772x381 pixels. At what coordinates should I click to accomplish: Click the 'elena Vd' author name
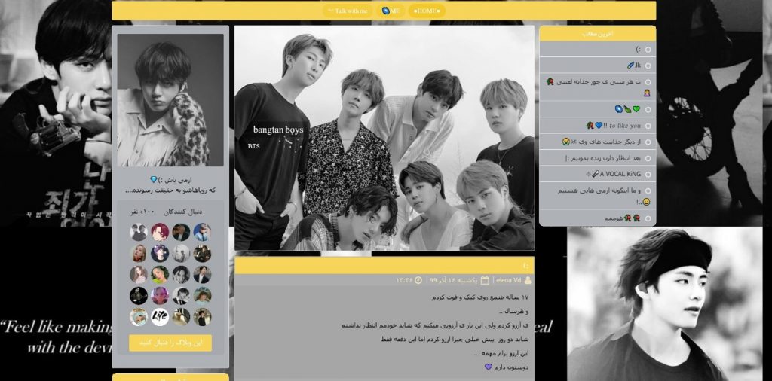coord(509,280)
